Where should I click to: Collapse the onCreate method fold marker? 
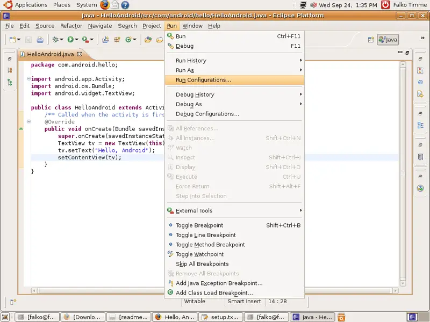tap(28, 121)
